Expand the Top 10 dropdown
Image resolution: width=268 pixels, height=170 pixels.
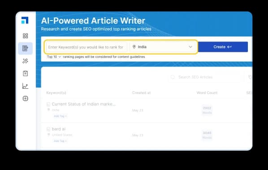(54, 57)
